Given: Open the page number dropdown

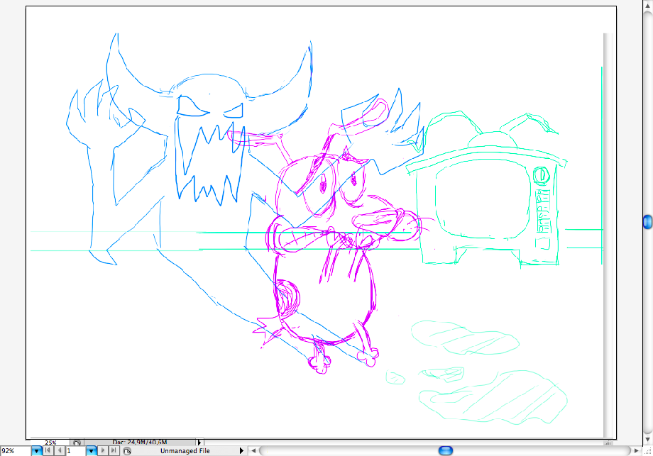Looking at the screenshot, I should click(91, 451).
